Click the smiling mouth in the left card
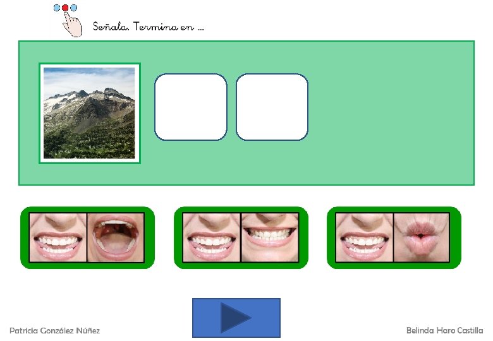This screenshot has height=341, width=493. point(58,237)
